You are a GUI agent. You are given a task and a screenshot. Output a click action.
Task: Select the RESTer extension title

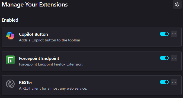click(25, 83)
